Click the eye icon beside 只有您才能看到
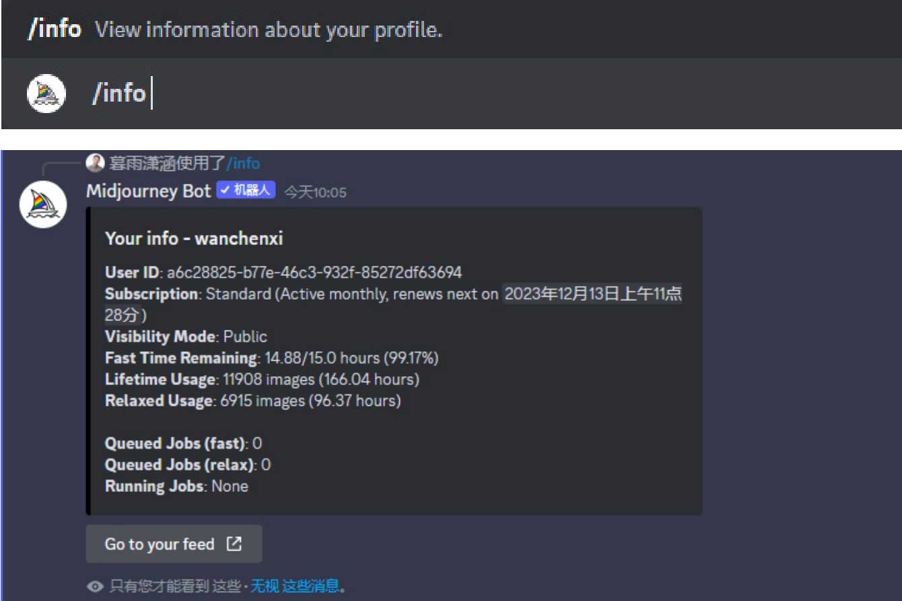 96,587
